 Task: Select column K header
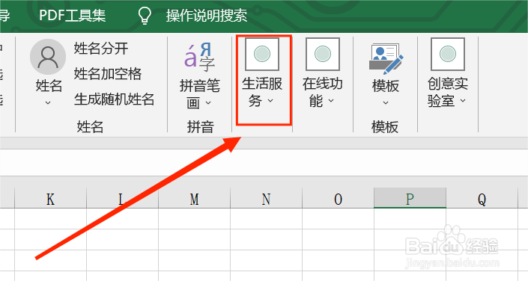tap(50, 199)
